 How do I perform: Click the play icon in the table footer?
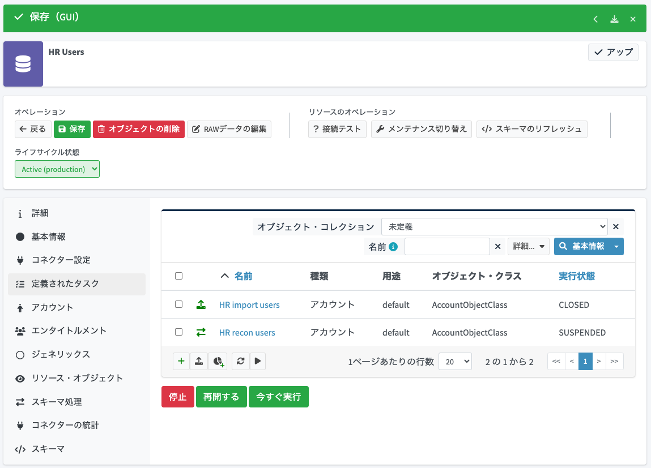tap(258, 361)
